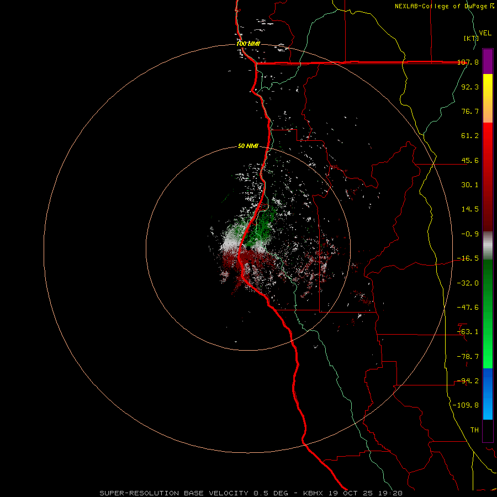
Task: Click the 92.3 velocity scale value
Action: click(470, 87)
